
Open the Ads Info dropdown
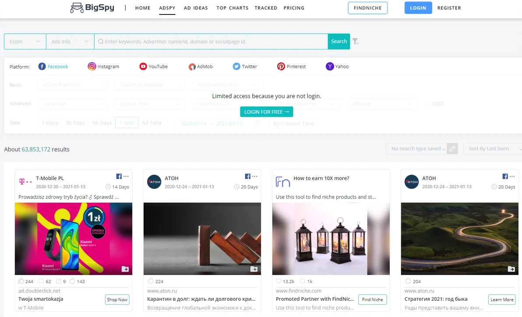click(70, 42)
